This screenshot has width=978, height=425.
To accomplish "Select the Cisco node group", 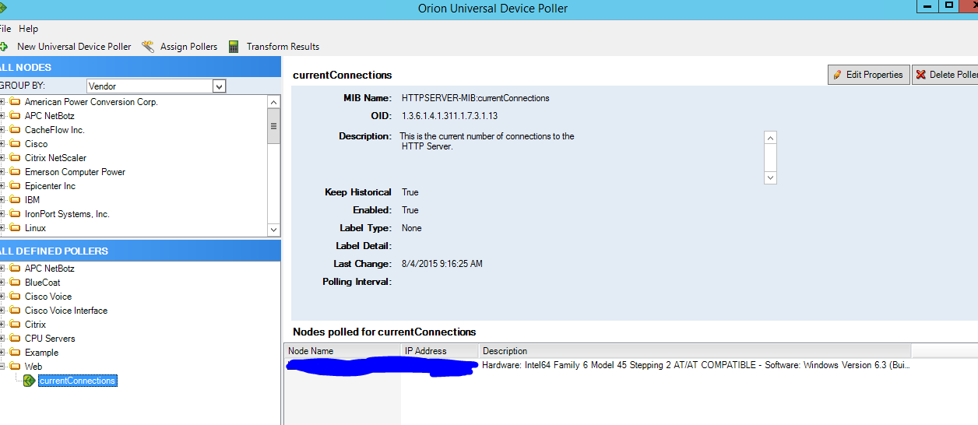I will click(36, 144).
